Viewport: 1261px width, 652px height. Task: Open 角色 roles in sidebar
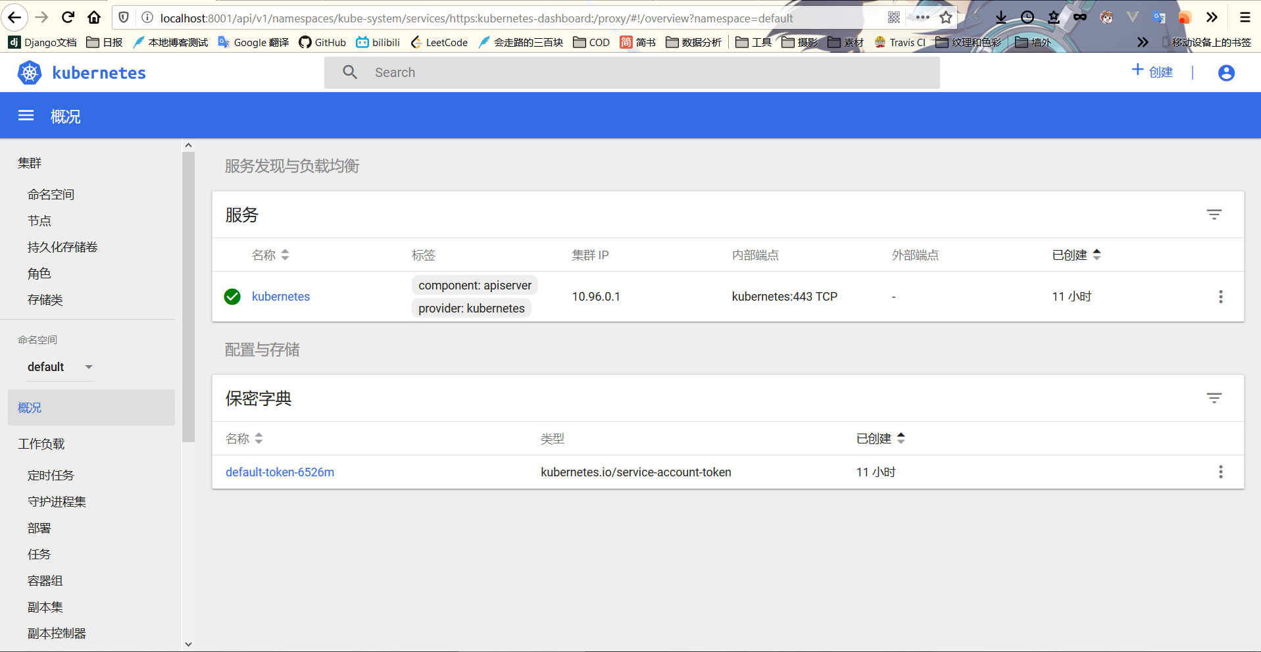click(39, 274)
